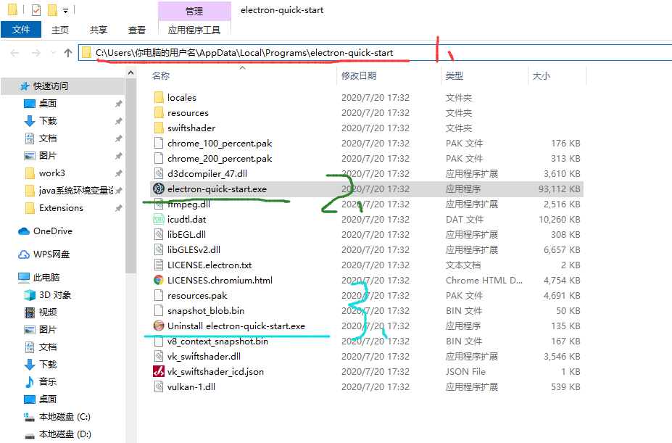Open 视频 under This PC
This screenshot has height=443, width=672.
coord(48,312)
